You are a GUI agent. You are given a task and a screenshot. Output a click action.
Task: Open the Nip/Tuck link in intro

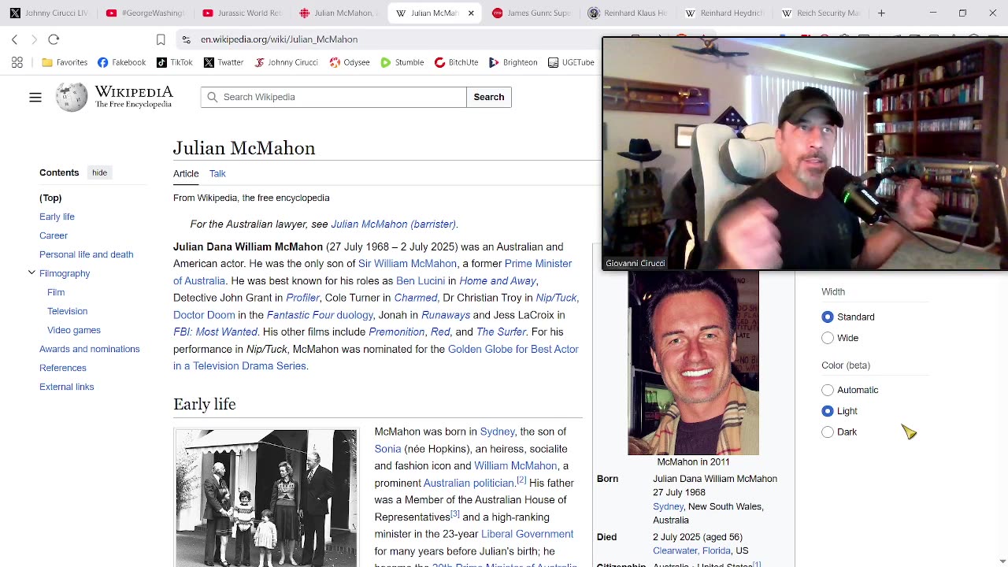[x=556, y=298]
